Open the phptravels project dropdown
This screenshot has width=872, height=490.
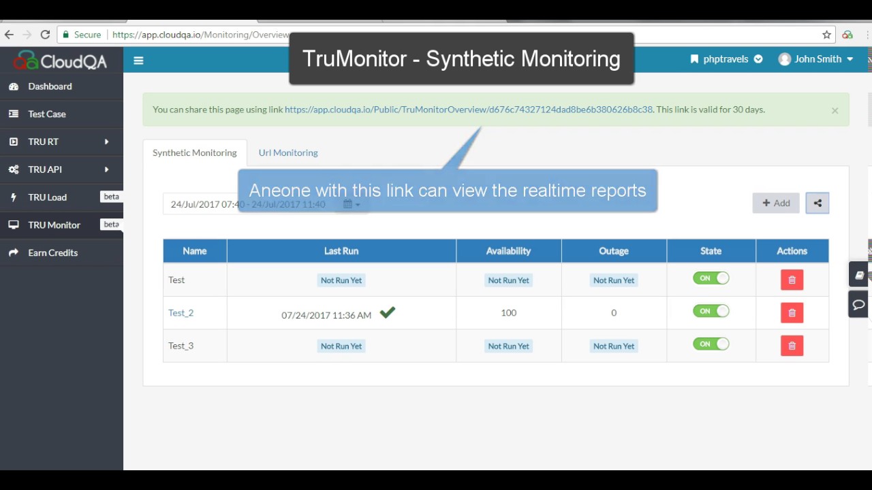(726, 59)
